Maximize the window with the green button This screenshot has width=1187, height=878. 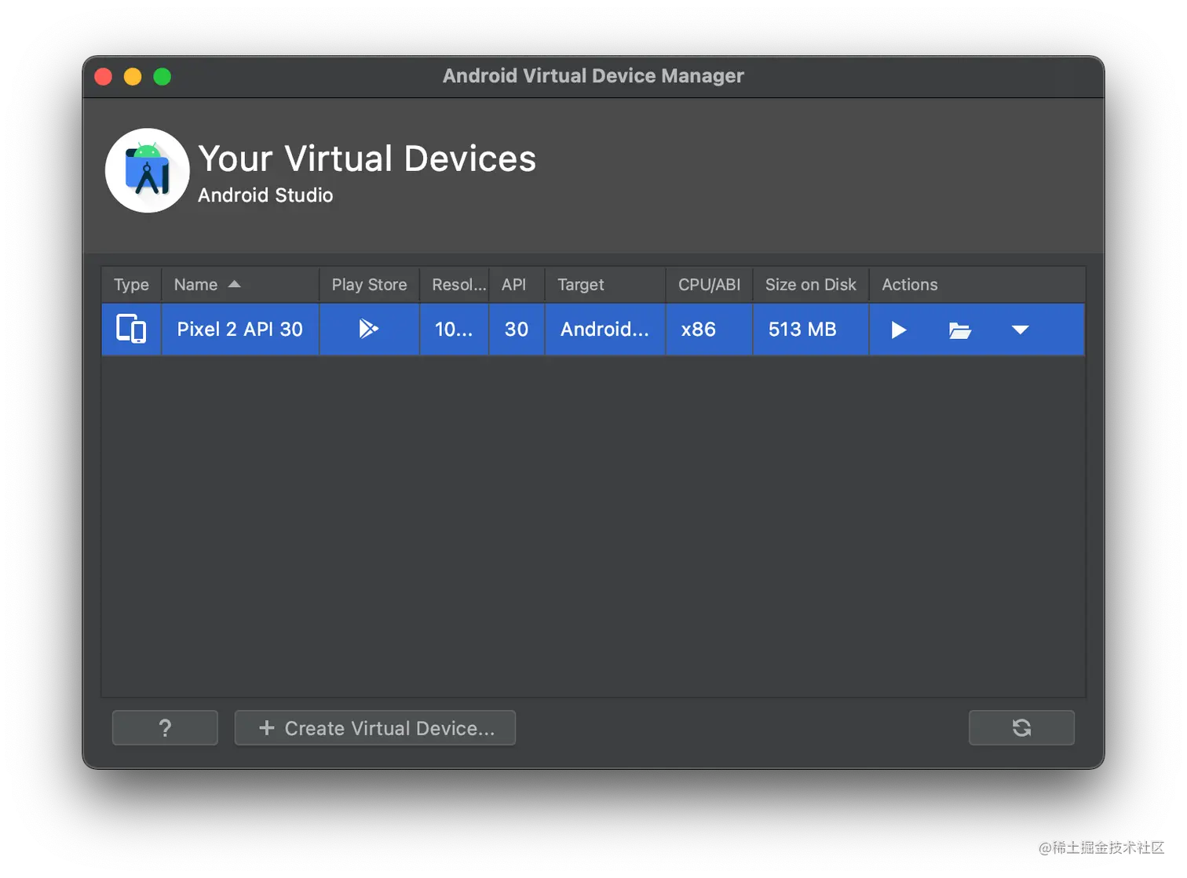163,76
